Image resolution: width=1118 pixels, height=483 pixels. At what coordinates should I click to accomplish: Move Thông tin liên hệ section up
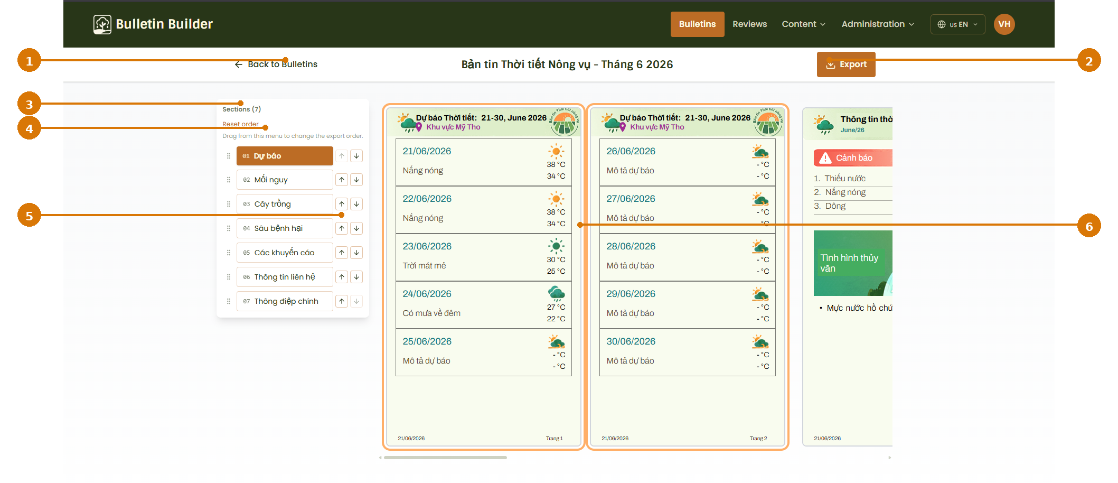pos(342,277)
